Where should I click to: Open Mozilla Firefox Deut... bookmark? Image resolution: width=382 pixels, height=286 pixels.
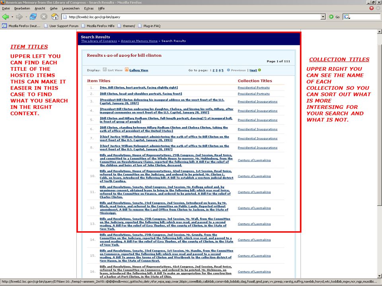coord(21,26)
